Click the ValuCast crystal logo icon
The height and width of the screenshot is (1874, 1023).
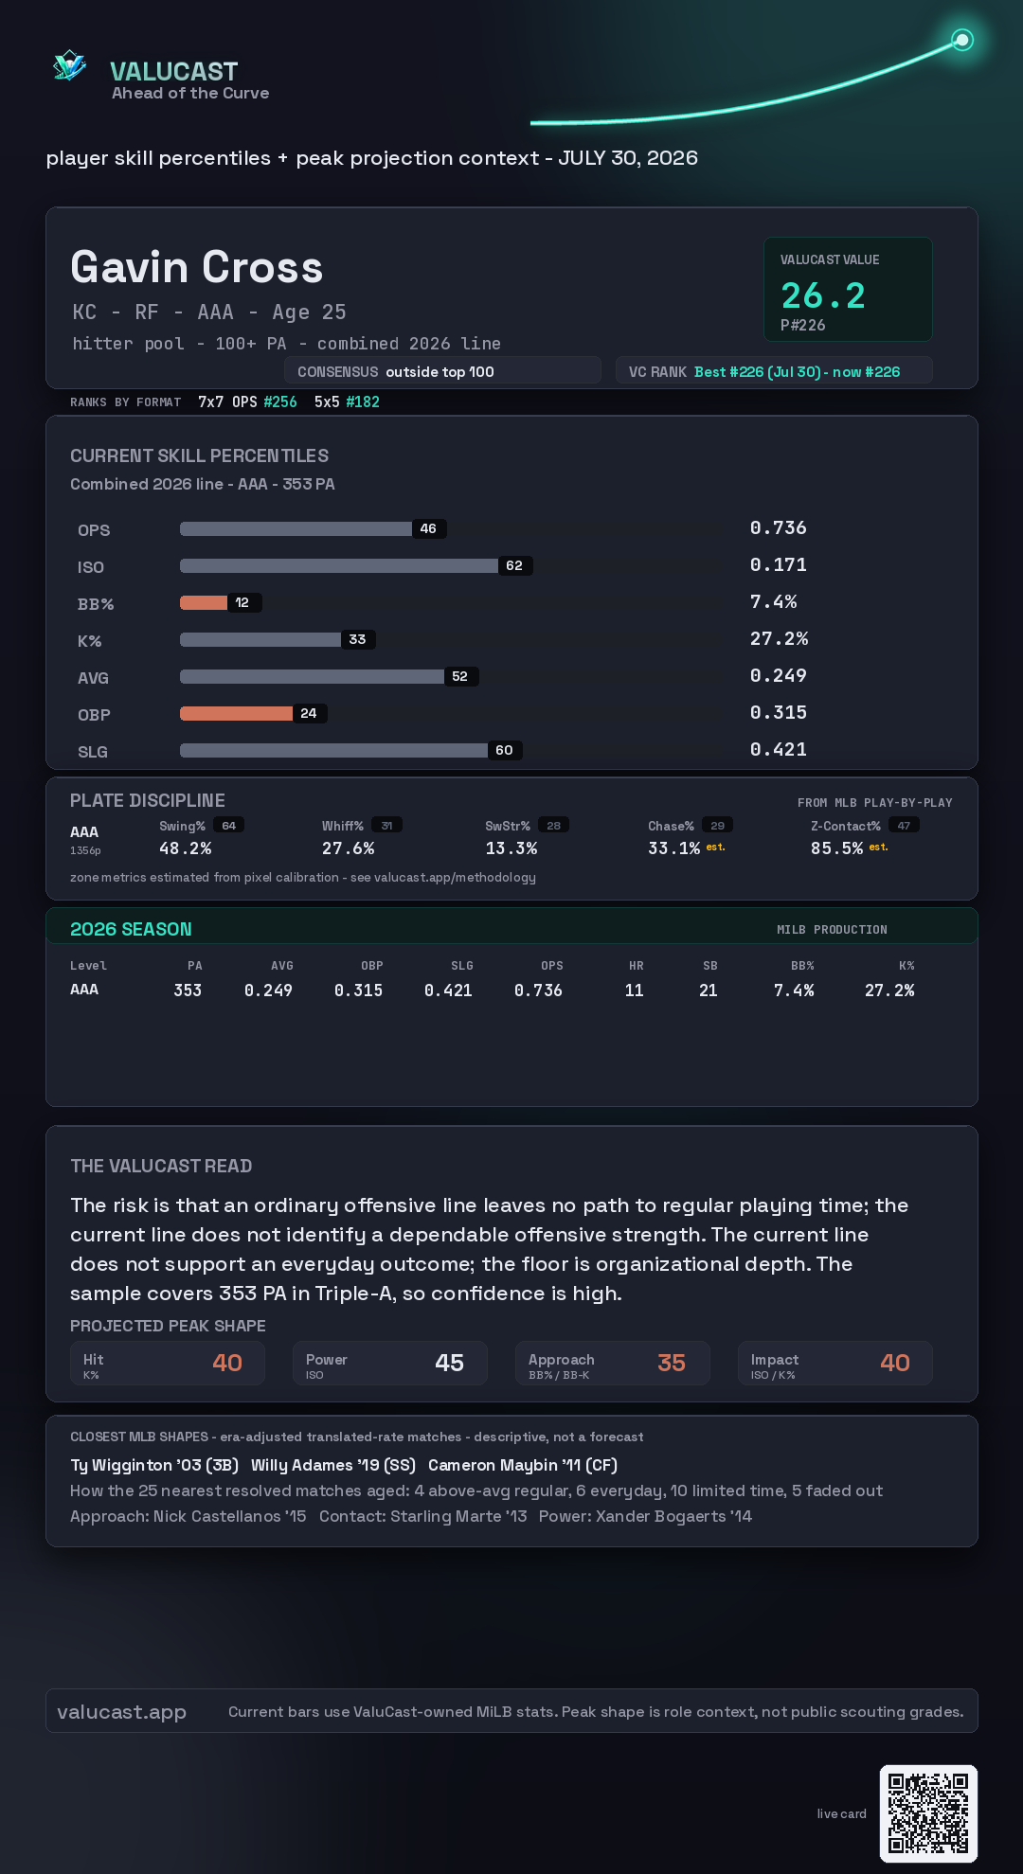tap(69, 65)
